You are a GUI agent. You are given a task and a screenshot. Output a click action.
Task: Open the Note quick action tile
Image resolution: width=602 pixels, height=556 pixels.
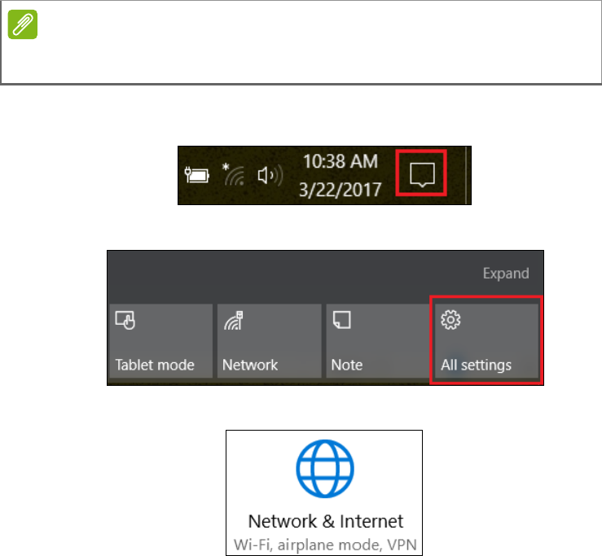[x=378, y=341]
